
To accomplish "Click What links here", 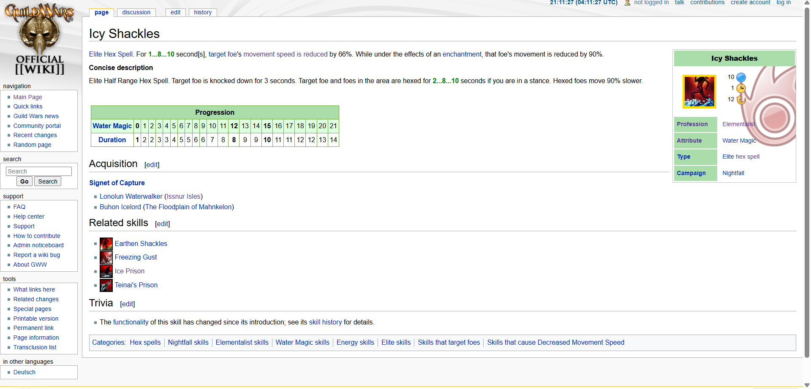I will tap(34, 289).
